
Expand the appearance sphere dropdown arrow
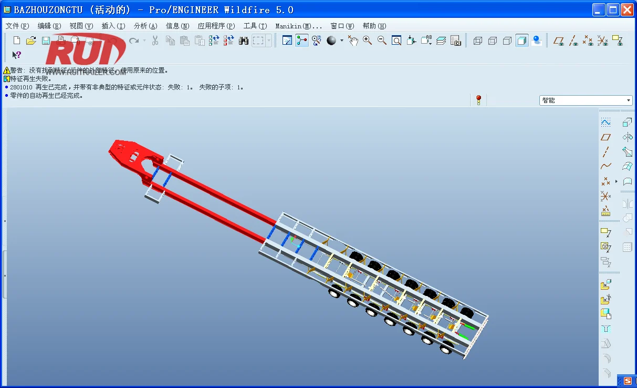point(342,40)
